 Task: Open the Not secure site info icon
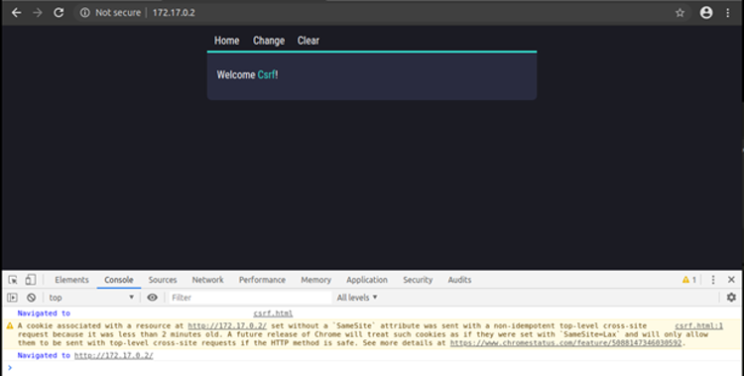tap(85, 13)
